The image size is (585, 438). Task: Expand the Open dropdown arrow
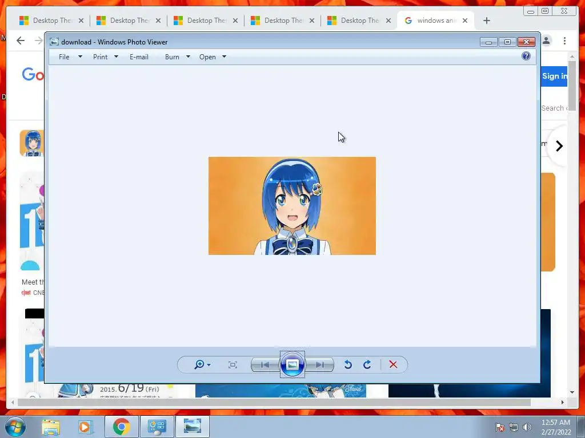[224, 57]
